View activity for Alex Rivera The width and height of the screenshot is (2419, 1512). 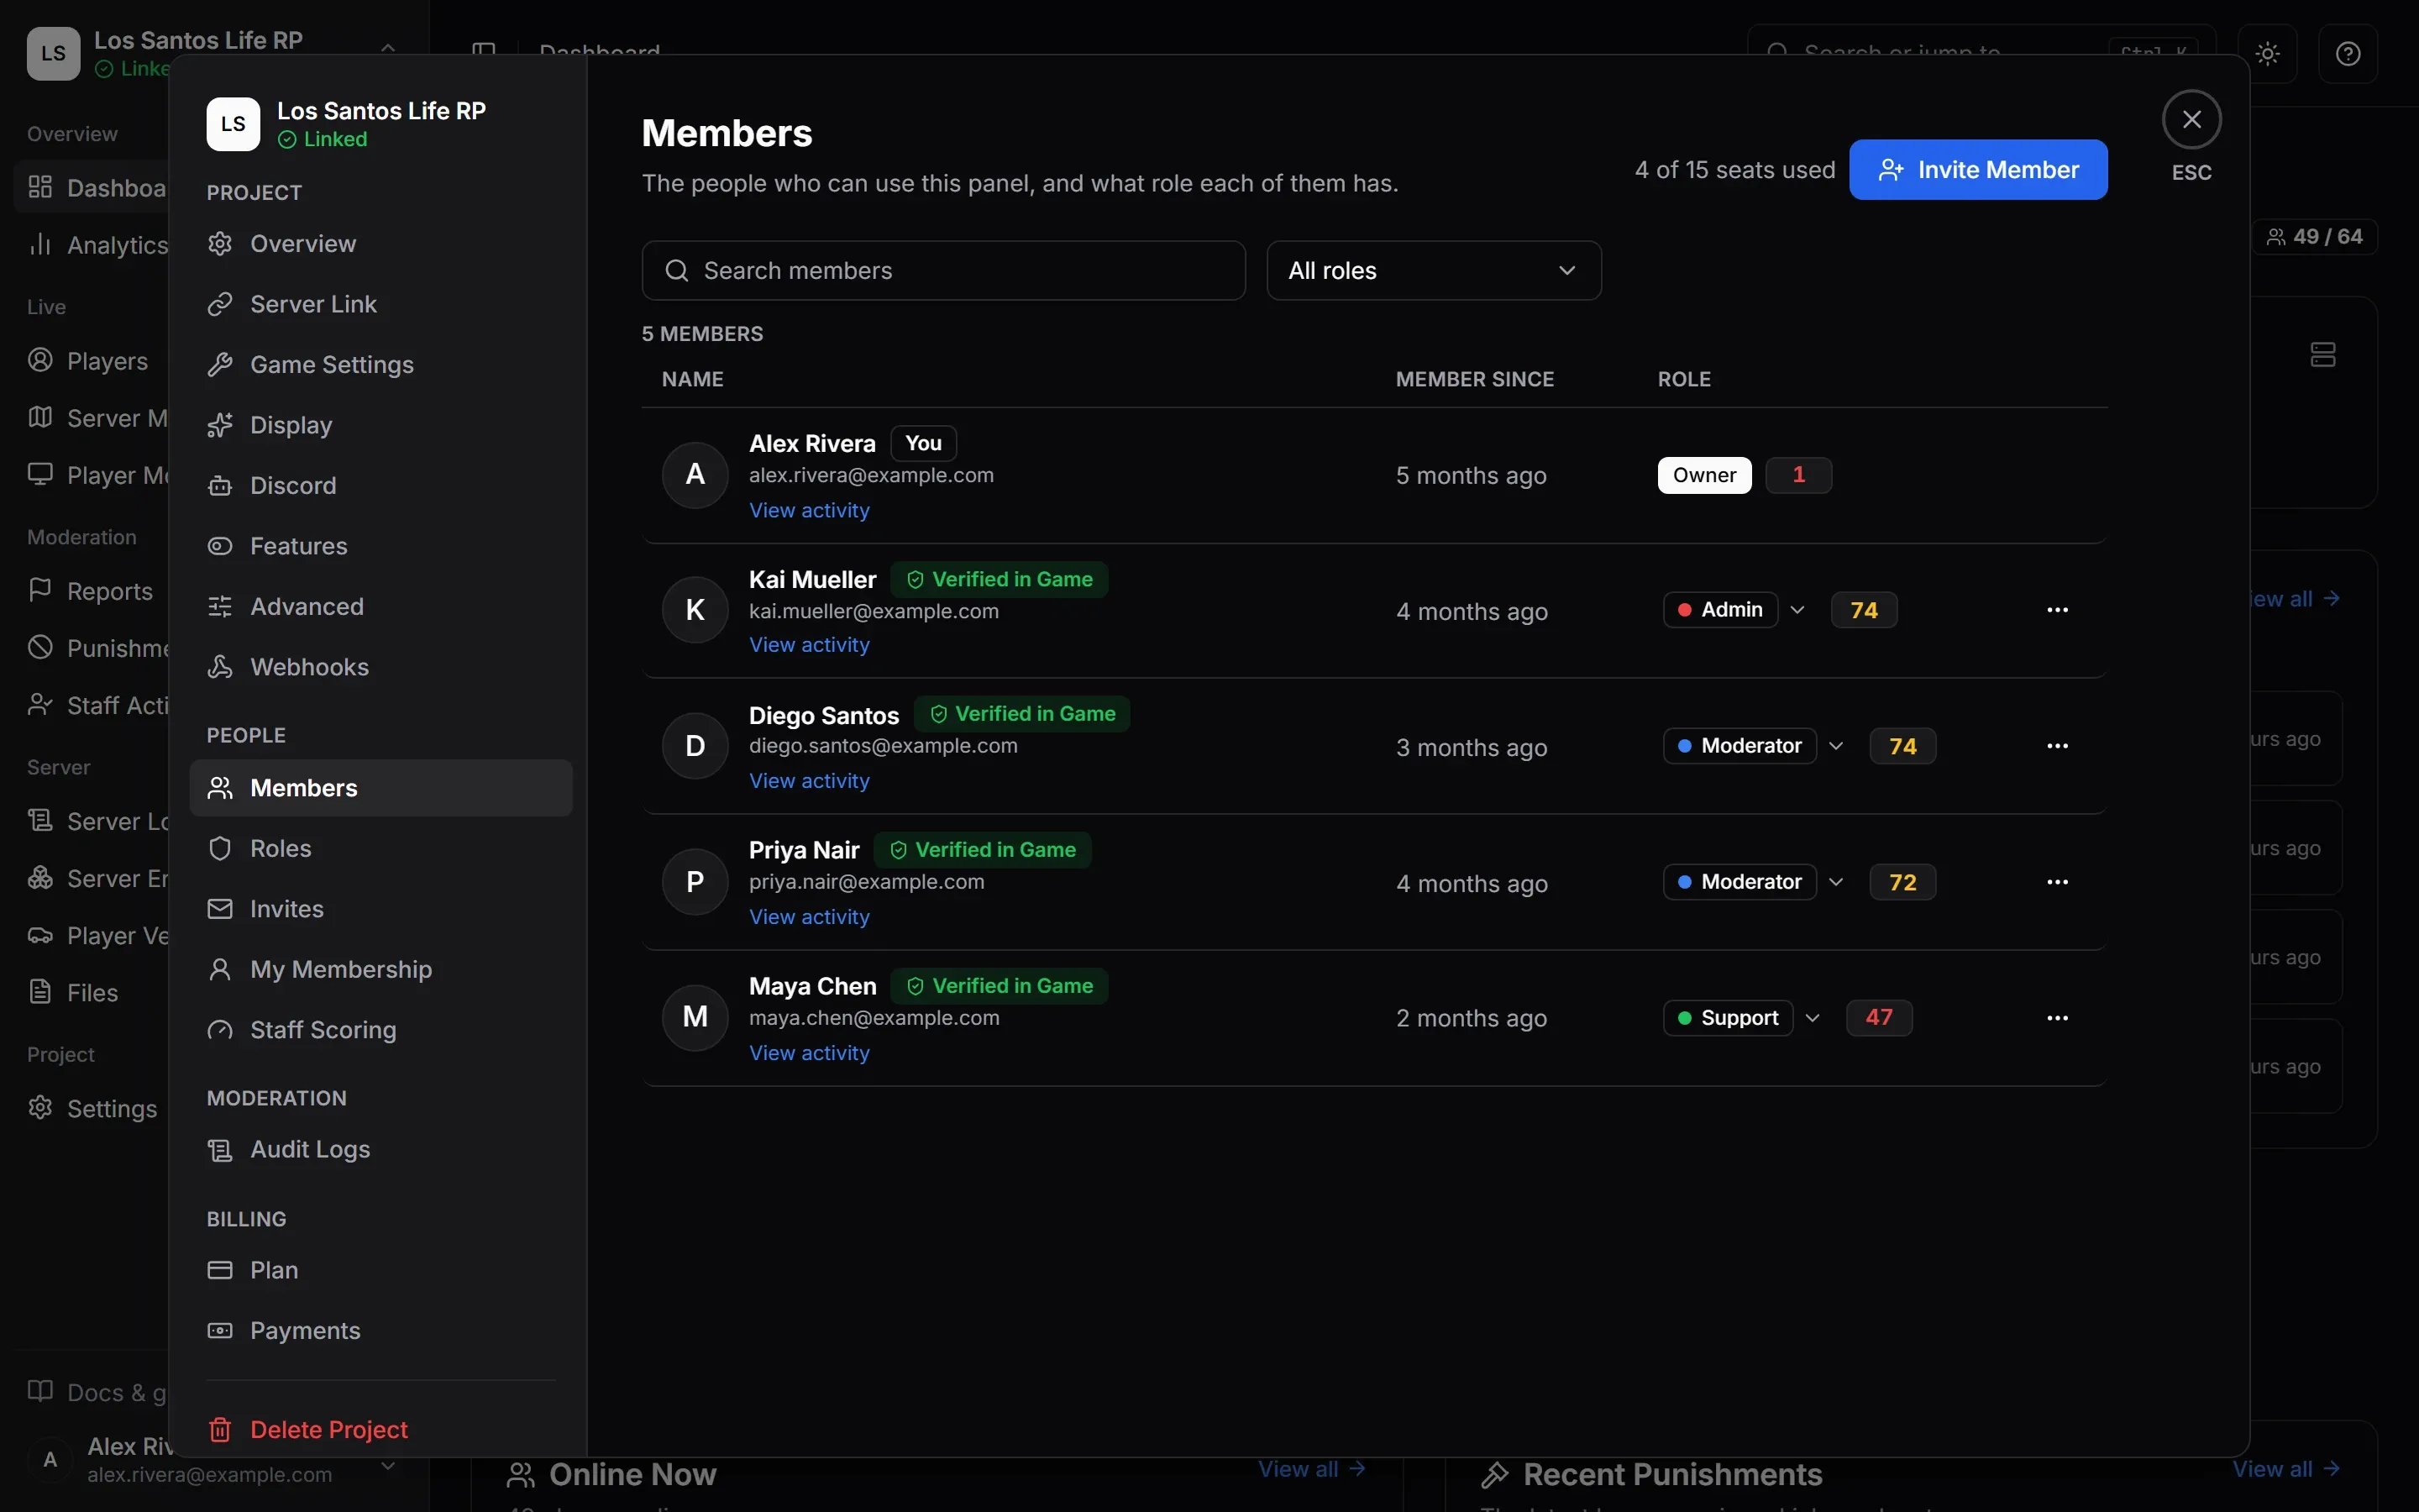tap(810, 510)
